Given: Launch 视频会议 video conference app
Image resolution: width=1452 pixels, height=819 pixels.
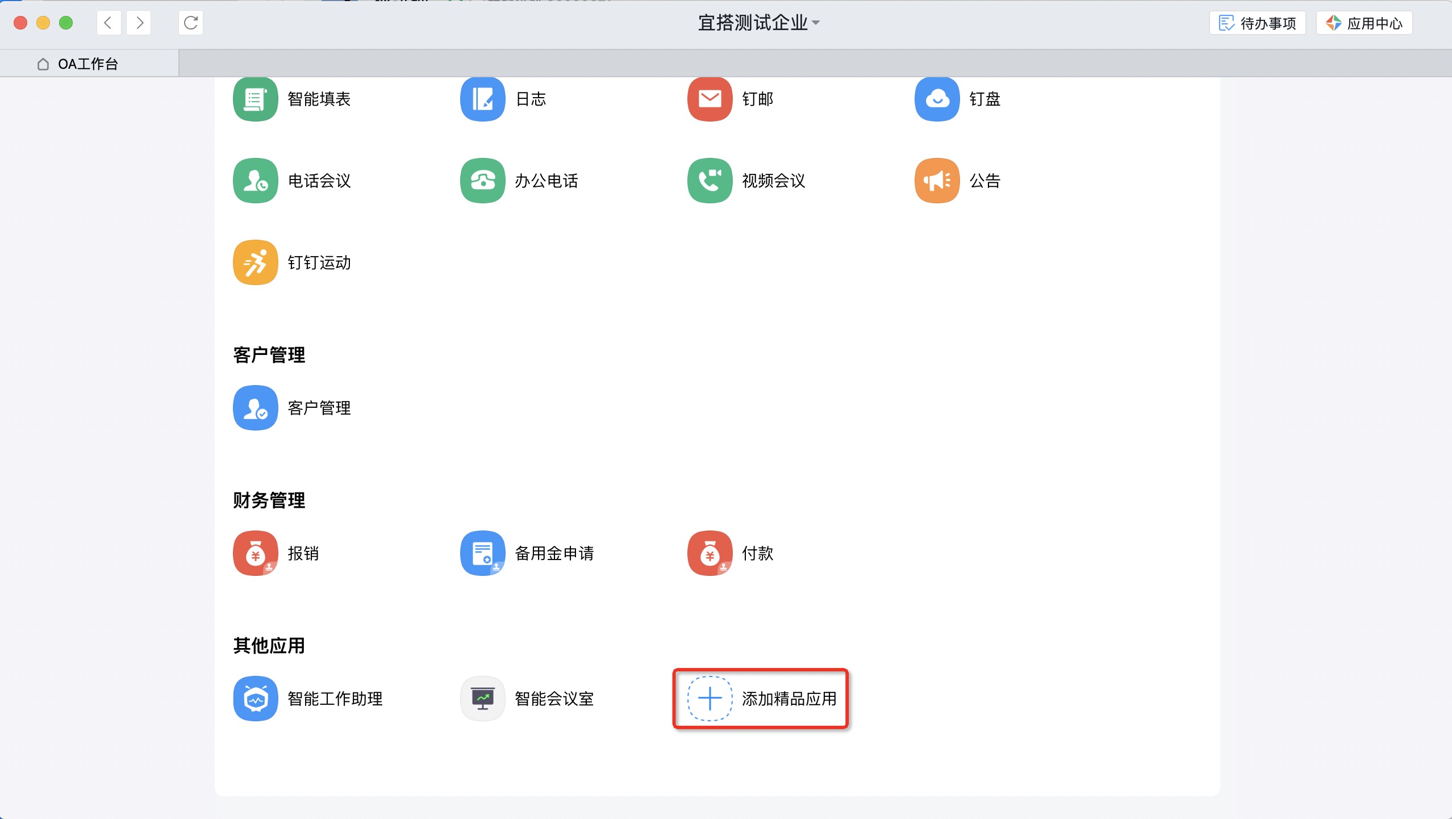Looking at the screenshot, I should click(x=710, y=181).
